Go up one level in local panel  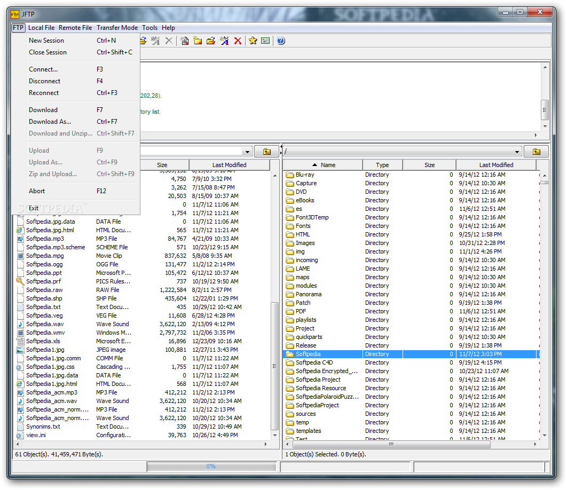click(267, 152)
